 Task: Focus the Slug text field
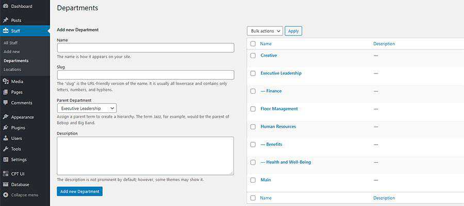[x=145, y=75]
